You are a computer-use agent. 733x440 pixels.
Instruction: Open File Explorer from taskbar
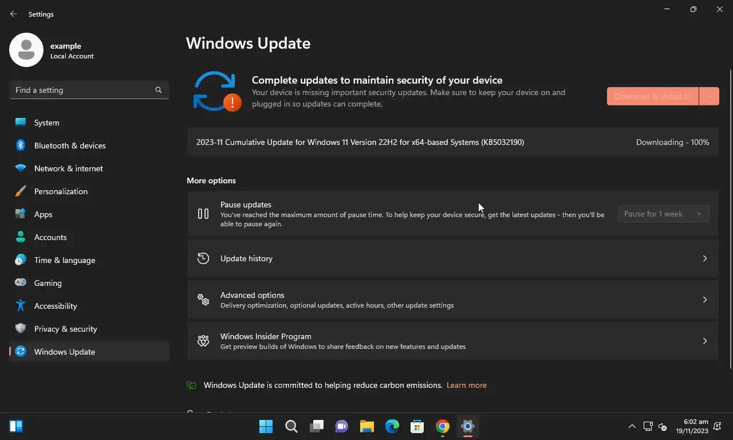[x=367, y=426]
